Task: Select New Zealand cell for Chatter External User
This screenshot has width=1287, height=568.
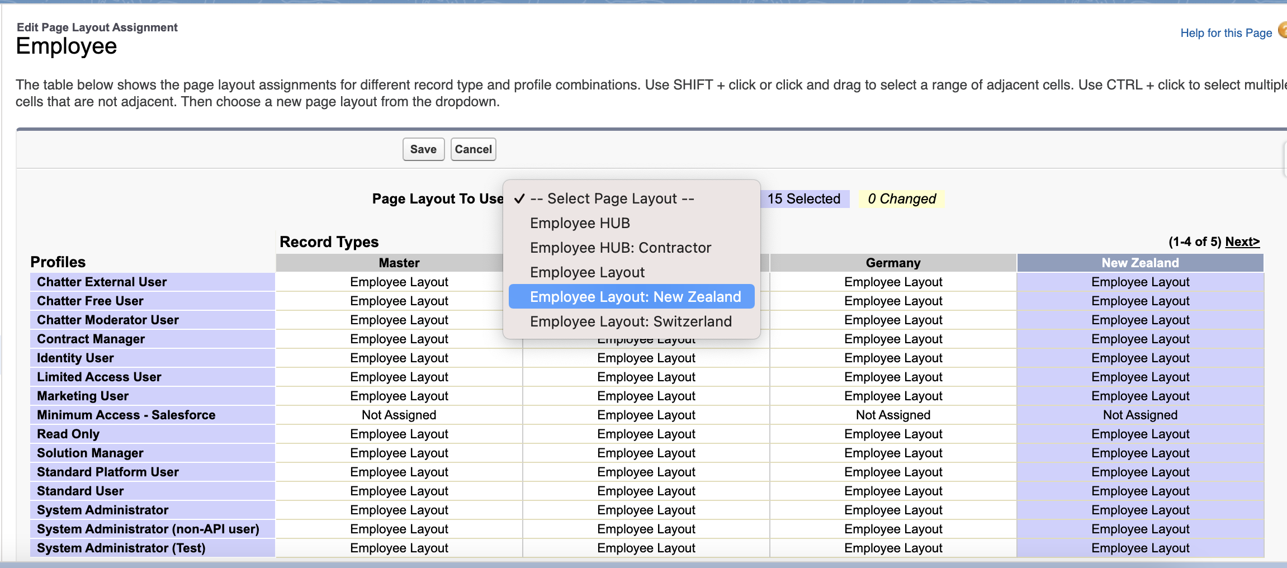Action: pyautogui.click(x=1140, y=282)
